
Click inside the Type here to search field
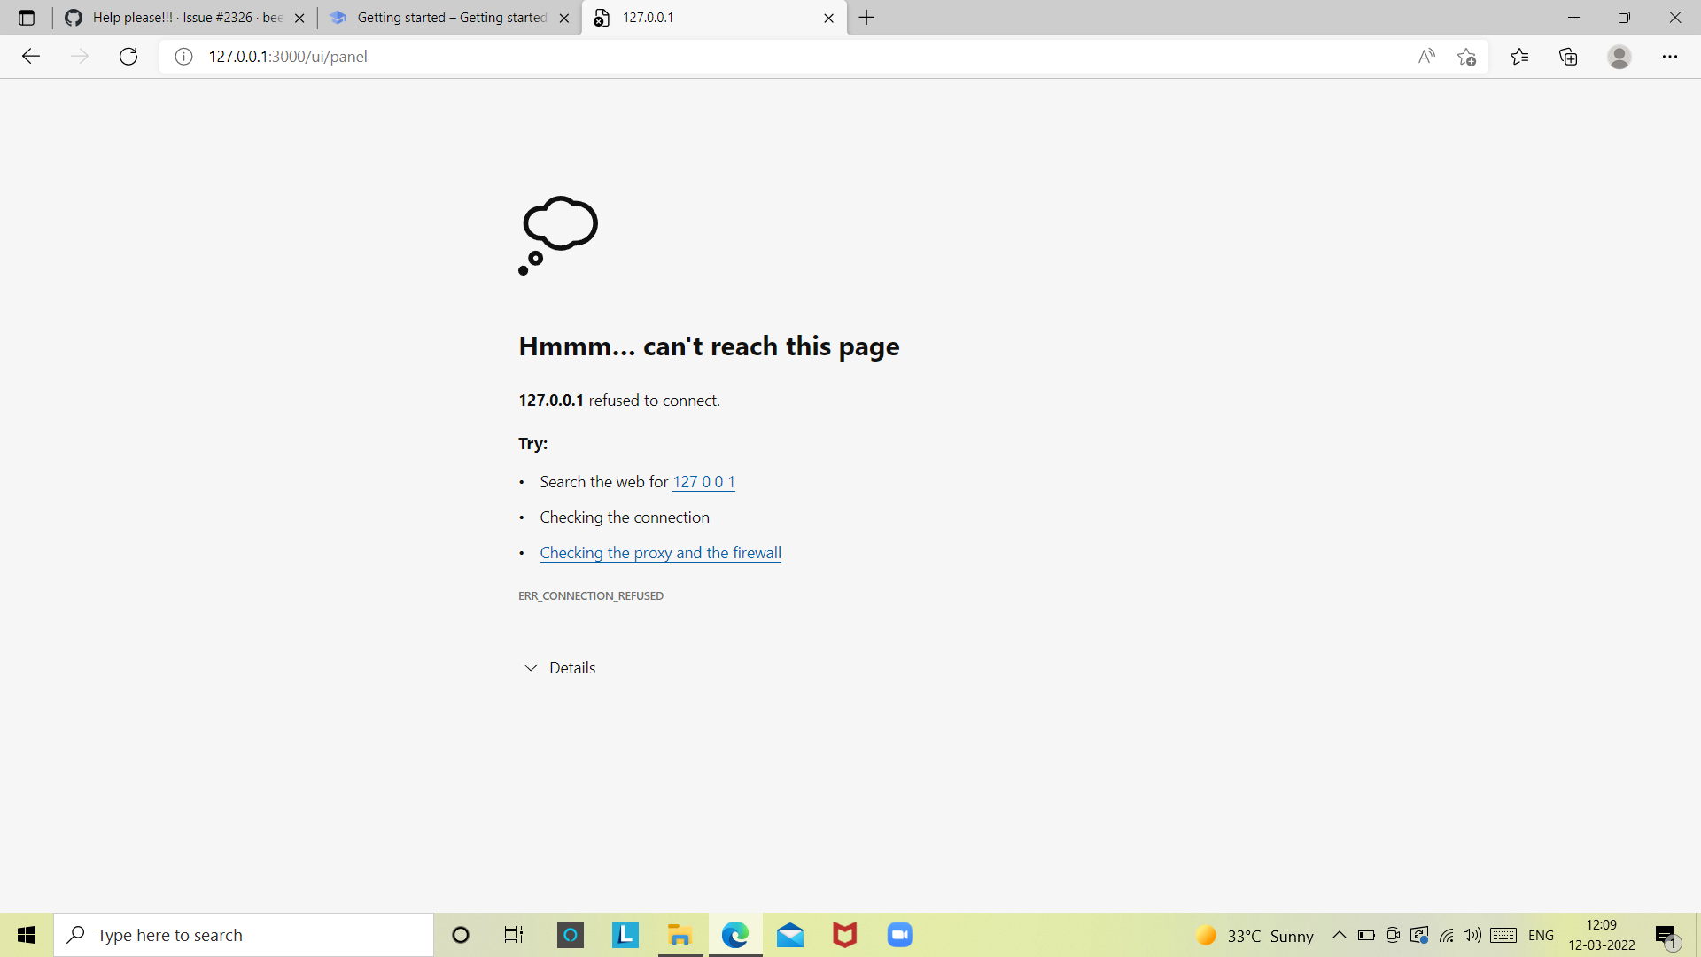point(244,934)
